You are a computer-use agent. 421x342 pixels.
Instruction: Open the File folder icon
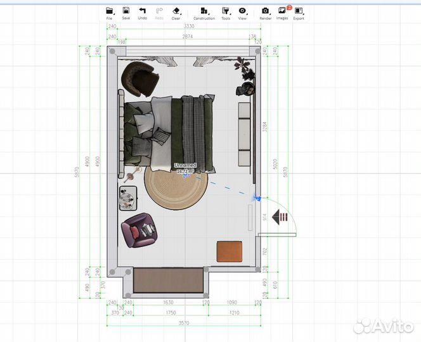coord(109,11)
